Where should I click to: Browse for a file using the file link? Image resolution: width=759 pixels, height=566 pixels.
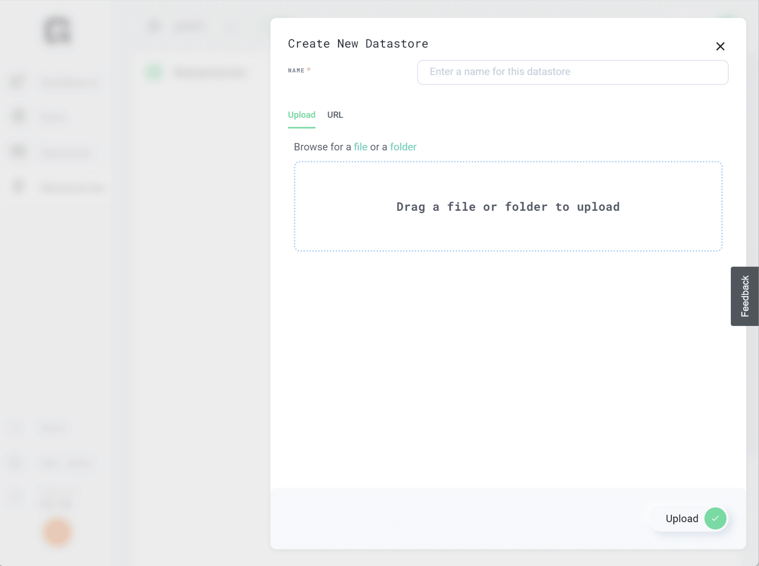(x=360, y=147)
